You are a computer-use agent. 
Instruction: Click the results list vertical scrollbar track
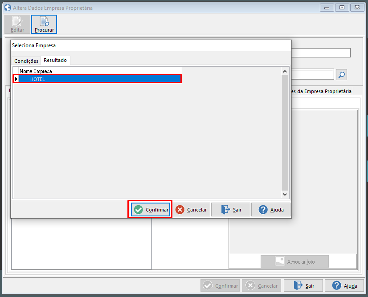[285, 133]
